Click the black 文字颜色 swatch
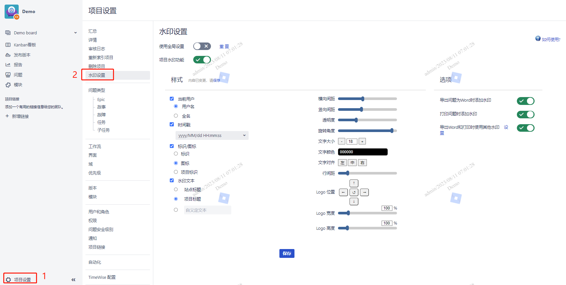This screenshot has height=285, width=566. 363,152
